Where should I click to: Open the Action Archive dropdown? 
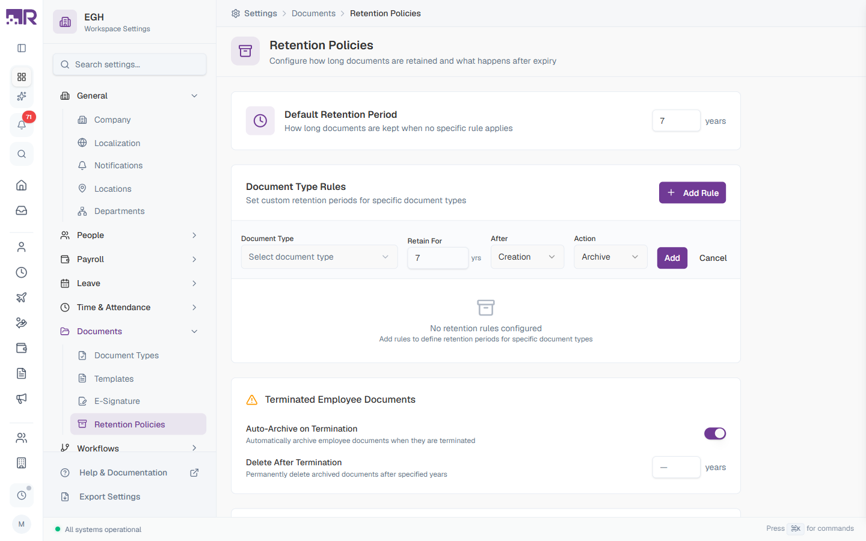[x=610, y=257]
